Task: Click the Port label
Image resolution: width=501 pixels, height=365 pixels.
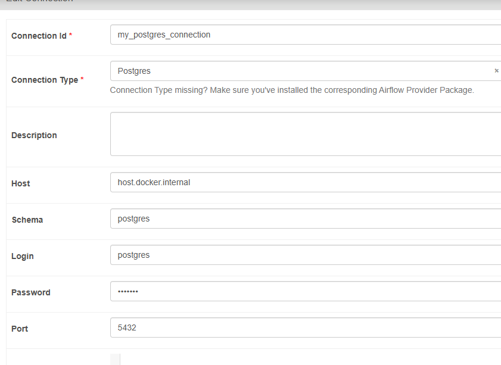Action: [20, 329]
